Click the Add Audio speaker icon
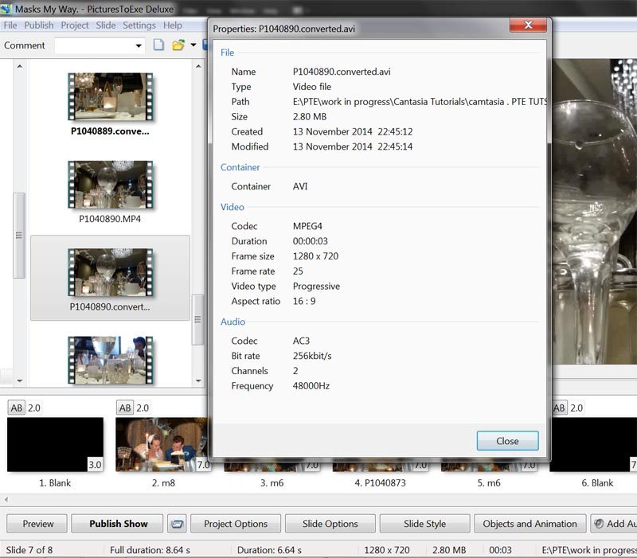 599,524
